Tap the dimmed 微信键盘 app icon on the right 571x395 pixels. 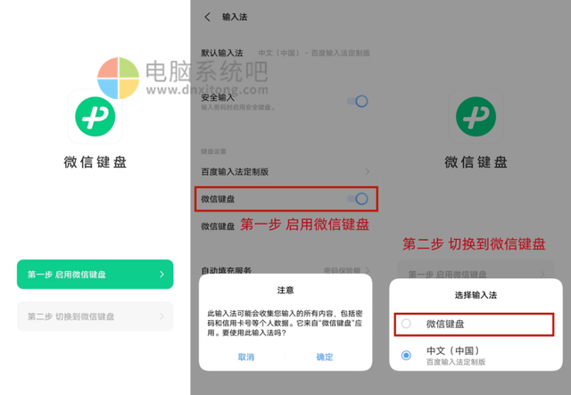[x=476, y=117]
